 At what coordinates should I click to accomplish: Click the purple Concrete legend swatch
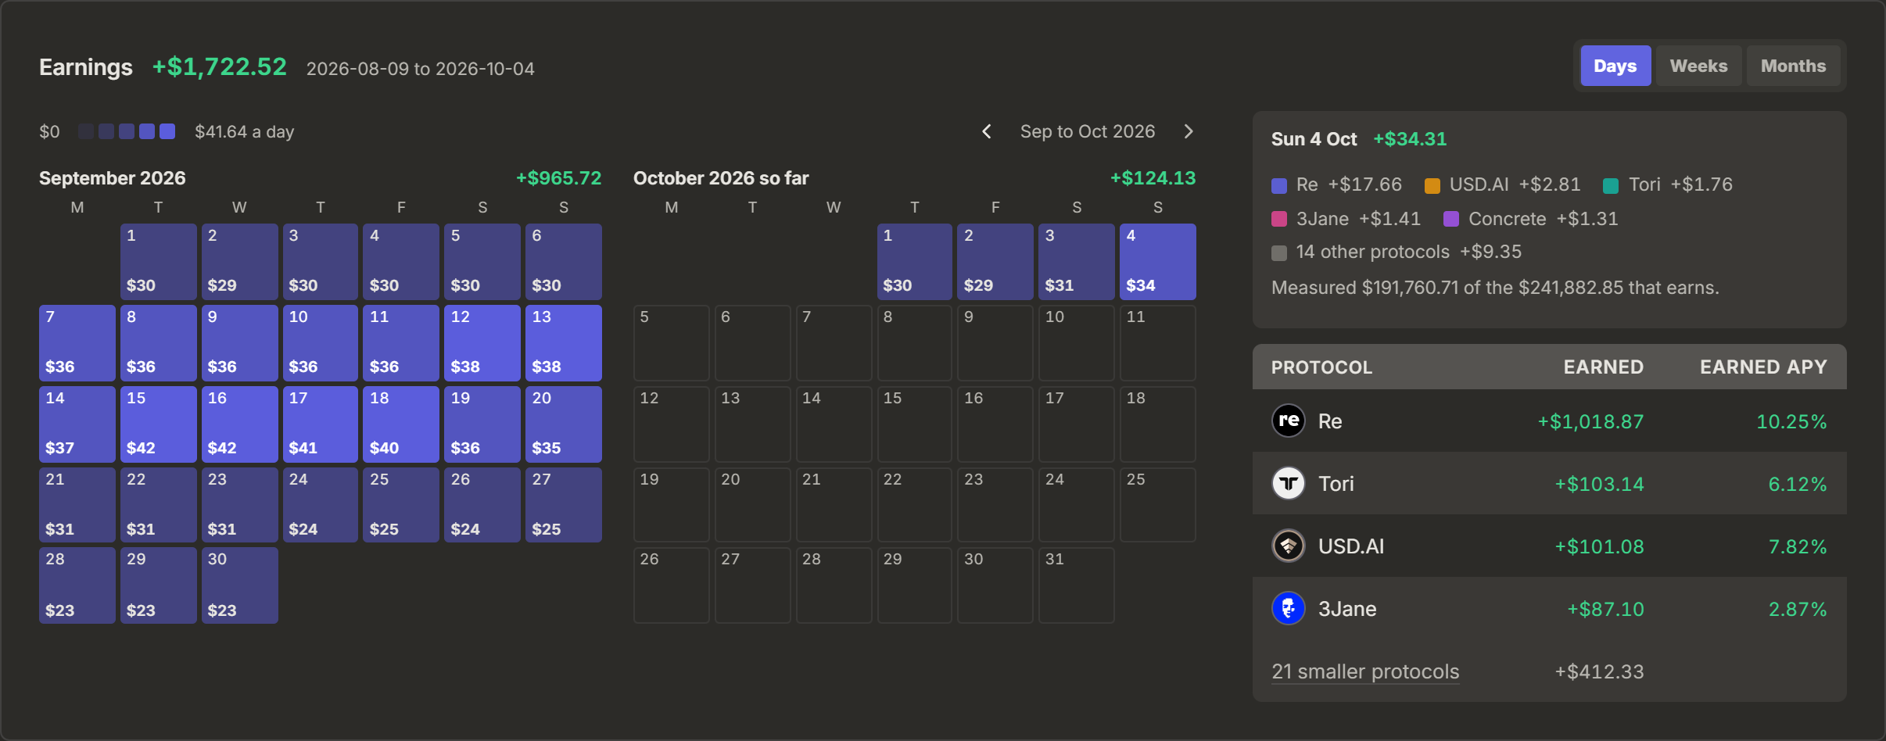[x=1451, y=219]
